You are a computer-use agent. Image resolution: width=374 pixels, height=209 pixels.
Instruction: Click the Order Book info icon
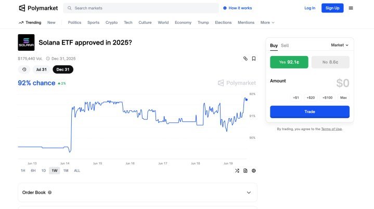[49, 192]
